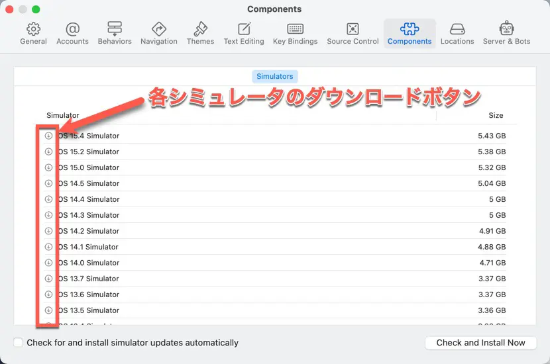
Task: Open the Locations preferences pane
Action: tap(457, 34)
